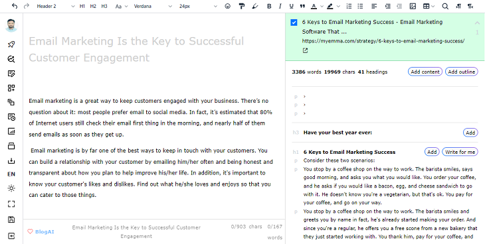Insert a bulleted list
Image resolution: width=485 pixels, height=244 pixels.
point(360,6)
